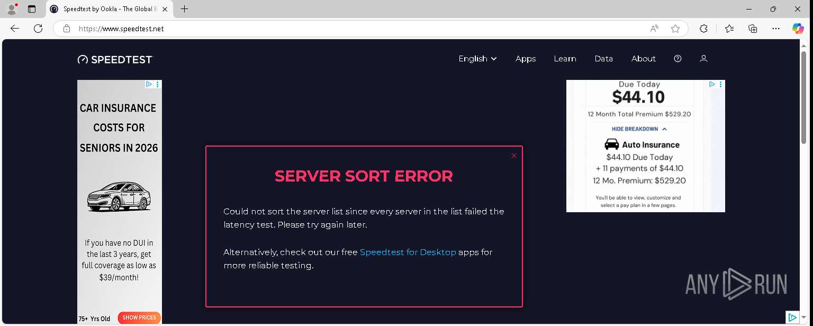Image resolution: width=813 pixels, height=326 pixels.
Task: Click the AdChoices icon at bottom right corner
Action: (792, 317)
